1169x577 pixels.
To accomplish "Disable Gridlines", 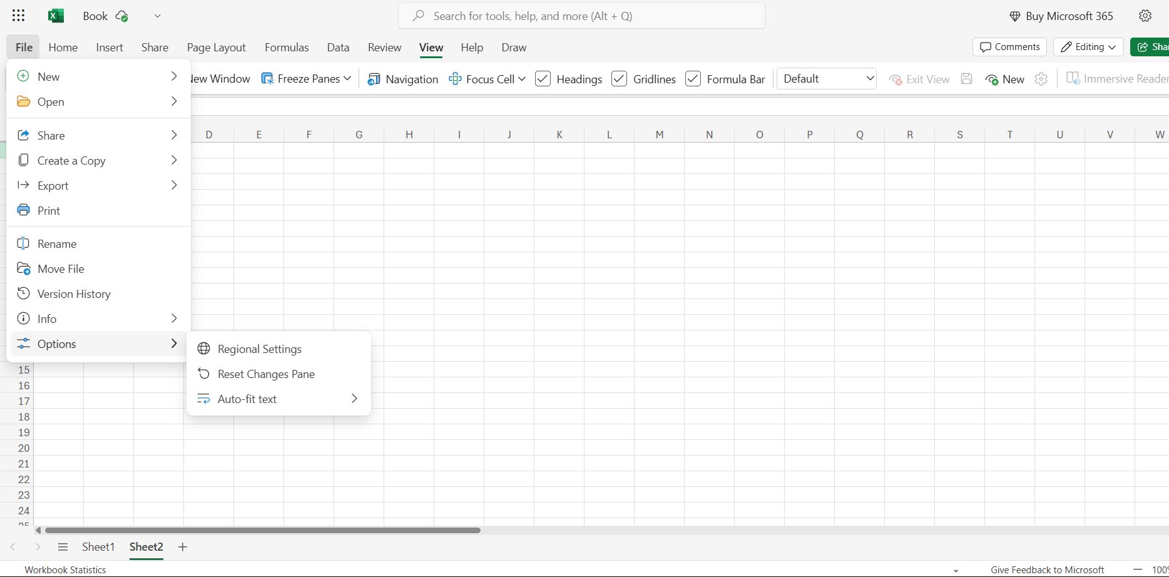I will (619, 79).
